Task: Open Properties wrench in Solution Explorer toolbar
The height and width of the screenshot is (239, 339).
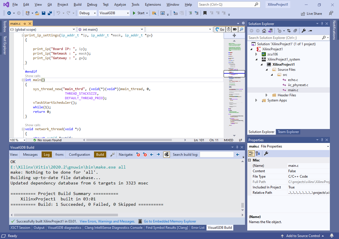Action: [304, 31]
